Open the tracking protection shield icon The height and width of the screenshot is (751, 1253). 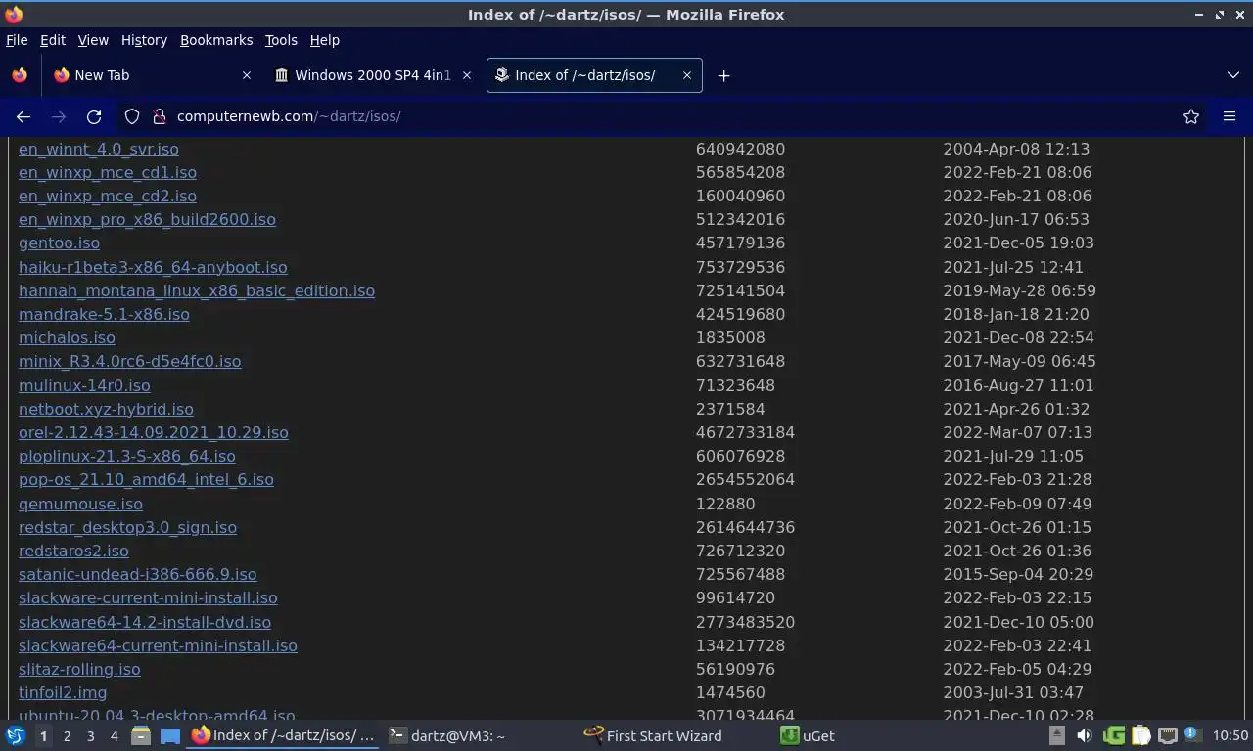tap(132, 116)
